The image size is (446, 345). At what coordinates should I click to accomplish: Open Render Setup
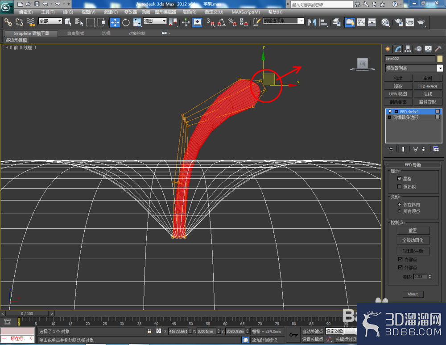(398, 22)
